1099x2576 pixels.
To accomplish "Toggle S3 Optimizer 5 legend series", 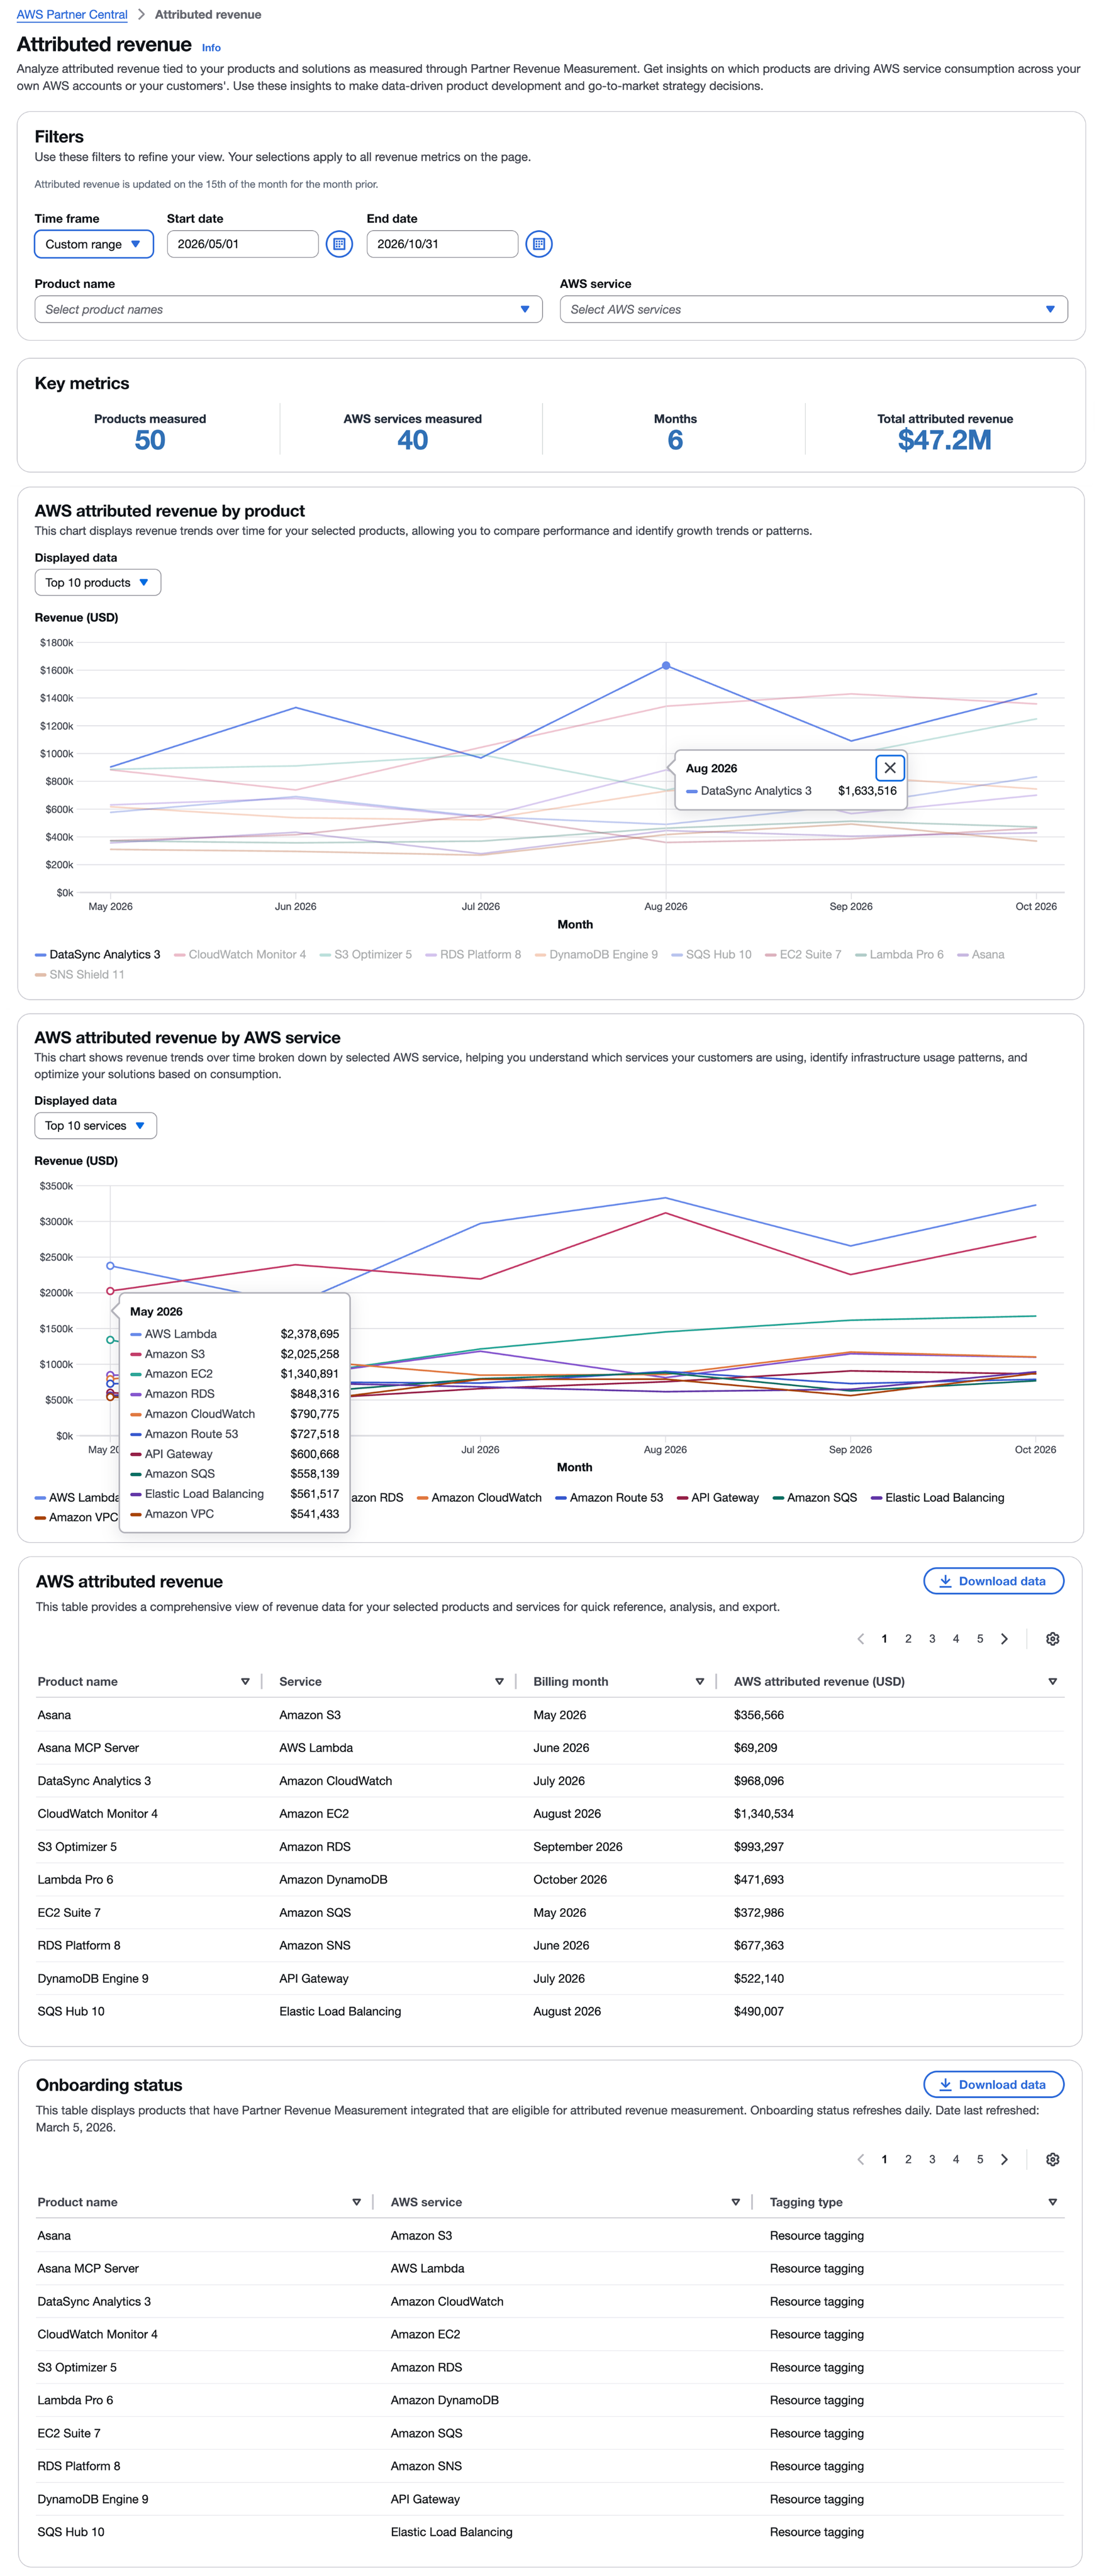I will 366,954.
